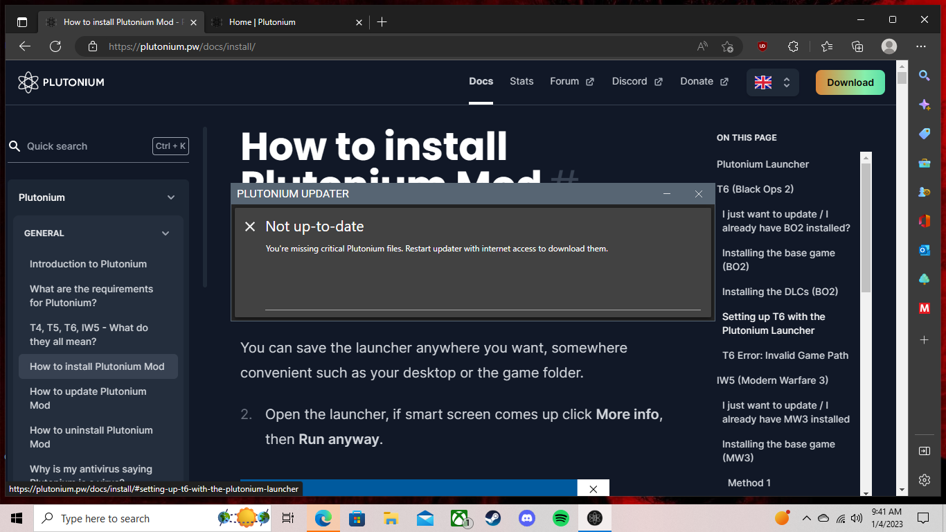Viewport: 946px width, 532px height.
Task: Close the Home | Plutonium tab
Action: point(359,22)
